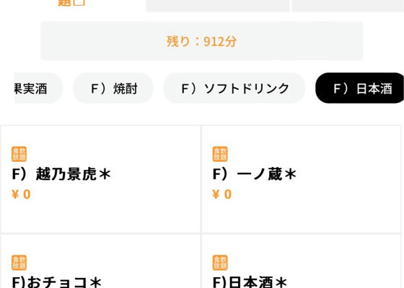
Task: Switch to the middle gray top tab
Action: [218, 6]
